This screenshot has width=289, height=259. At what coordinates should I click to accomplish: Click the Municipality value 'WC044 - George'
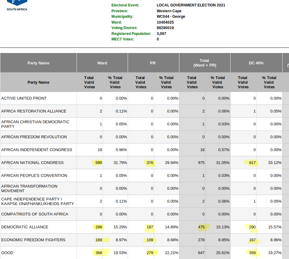171,17
